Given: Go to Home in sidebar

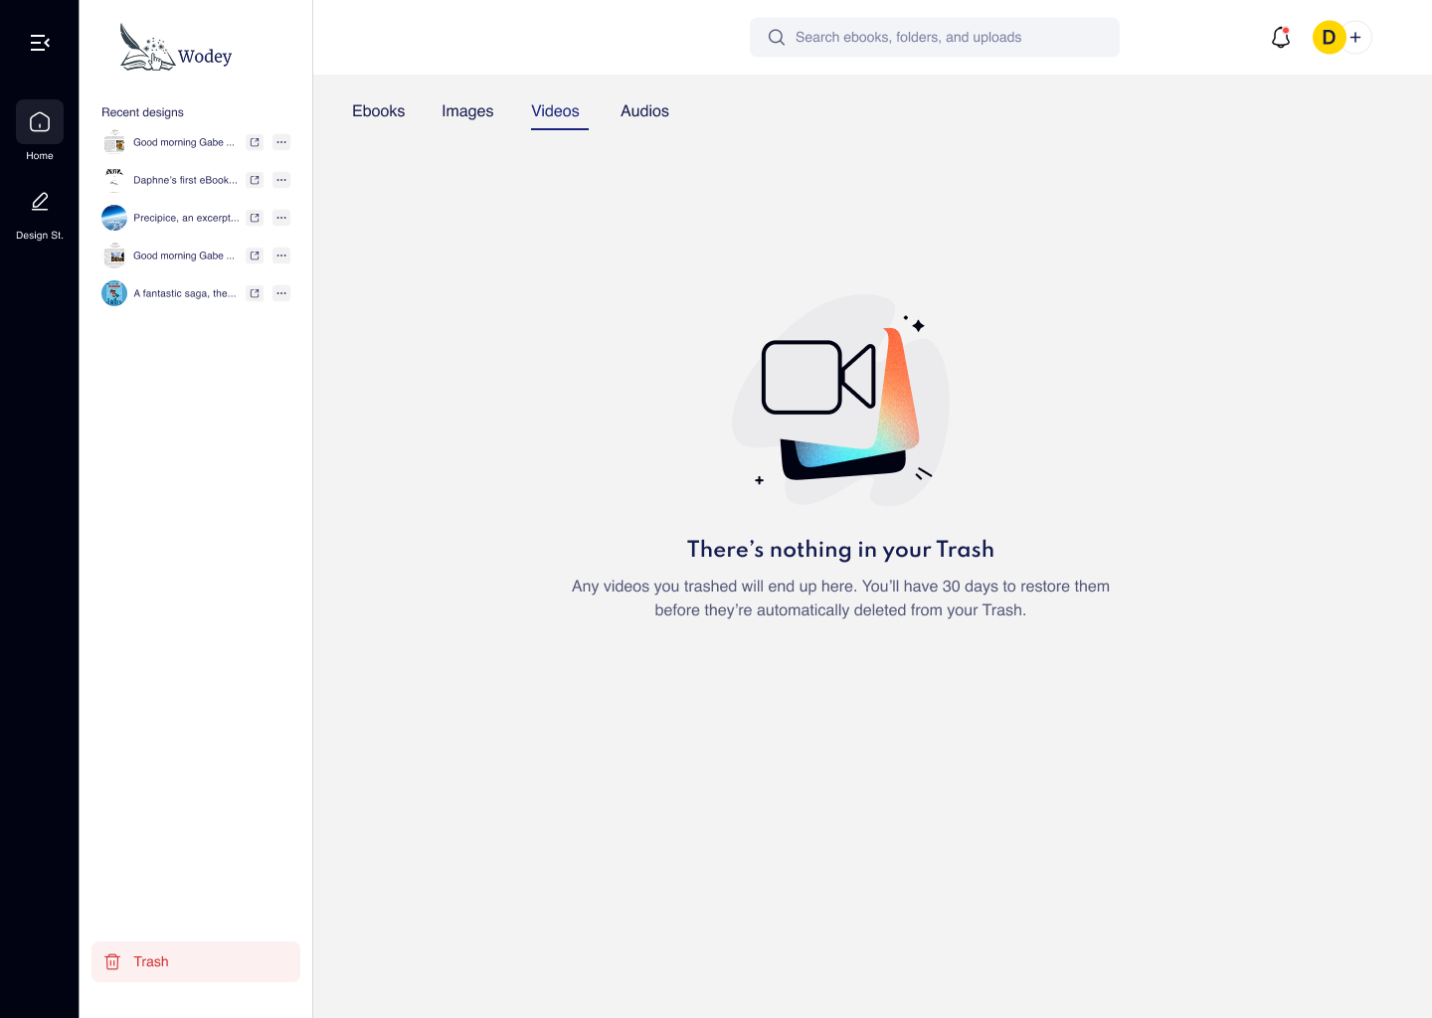Looking at the screenshot, I should click(40, 122).
